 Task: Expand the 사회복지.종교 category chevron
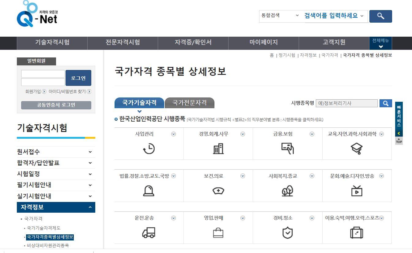coord(312,176)
